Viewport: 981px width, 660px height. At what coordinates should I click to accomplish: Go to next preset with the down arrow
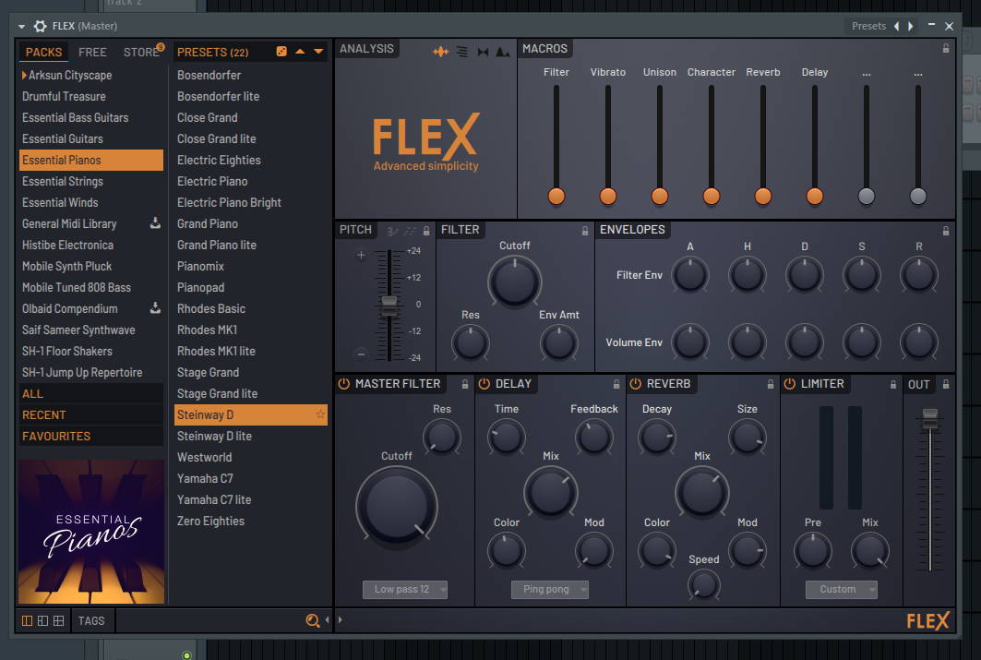(x=318, y=52)
